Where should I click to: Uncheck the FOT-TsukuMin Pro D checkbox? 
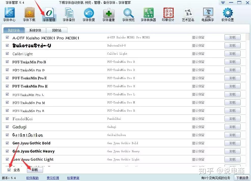click(7, 70)
